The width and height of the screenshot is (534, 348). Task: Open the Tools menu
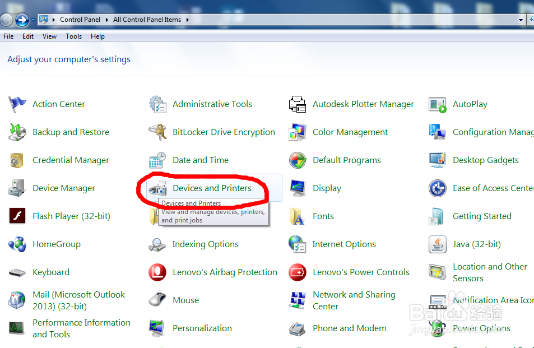[73, 36]
